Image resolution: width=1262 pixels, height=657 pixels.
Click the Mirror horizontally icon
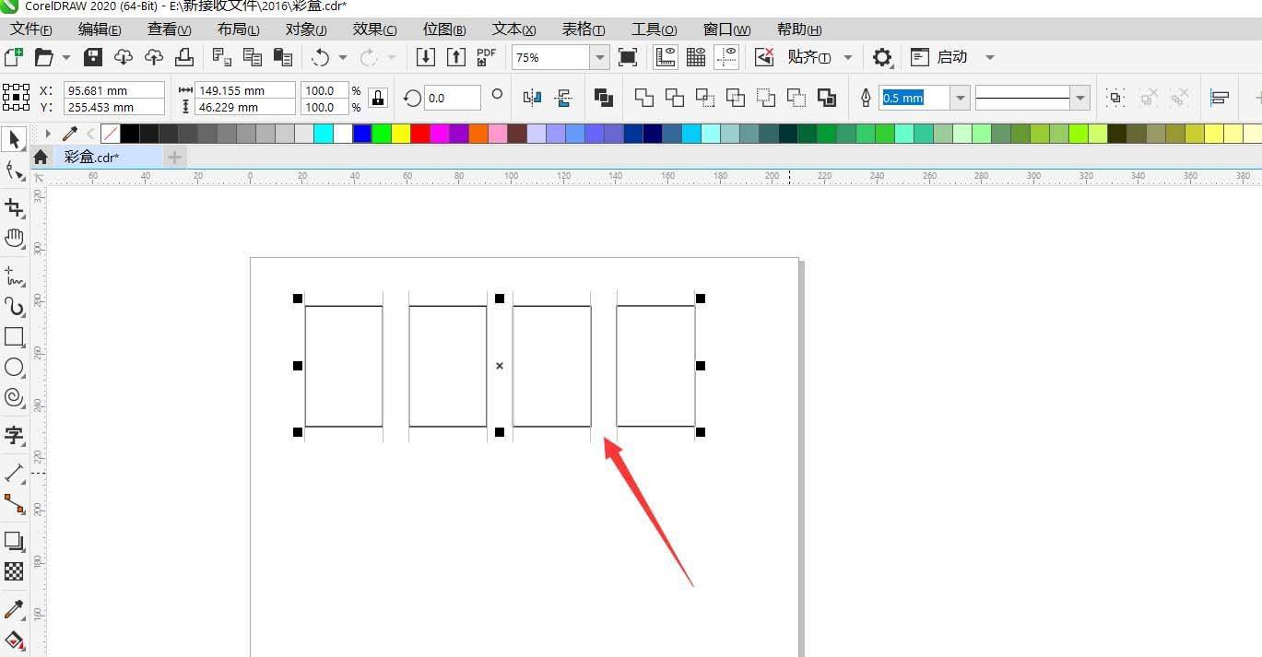(532, 98)
